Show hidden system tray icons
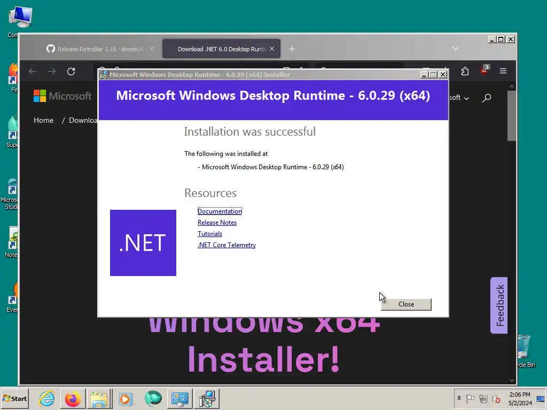The image size is (547, 410). [459, 398]
